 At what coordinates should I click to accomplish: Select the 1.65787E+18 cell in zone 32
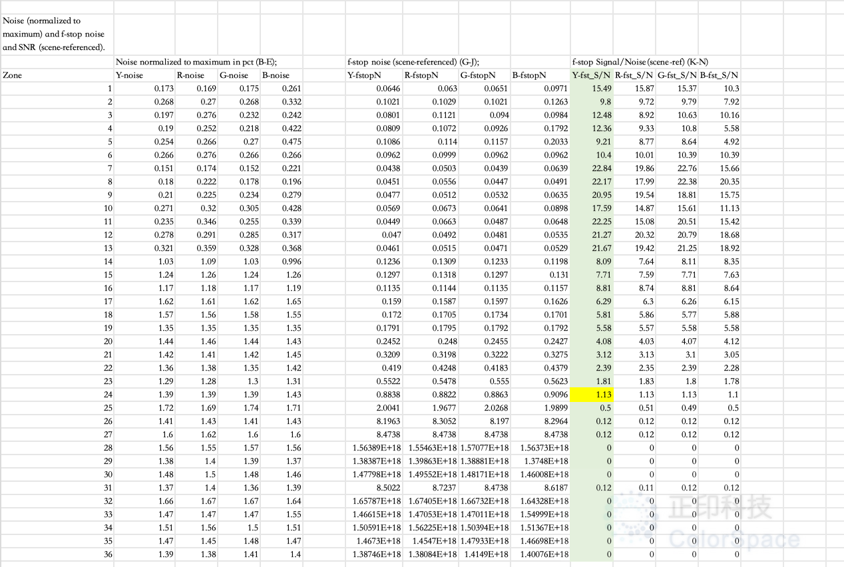coord(374,501)
